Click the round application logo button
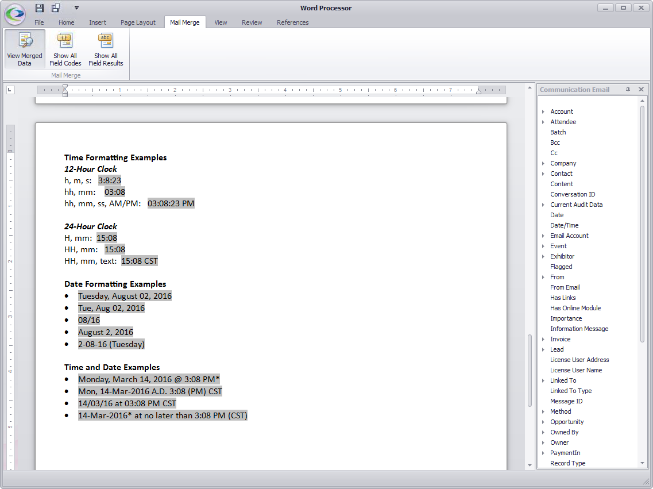Viewport: 653px width, 489px height. 15,14
